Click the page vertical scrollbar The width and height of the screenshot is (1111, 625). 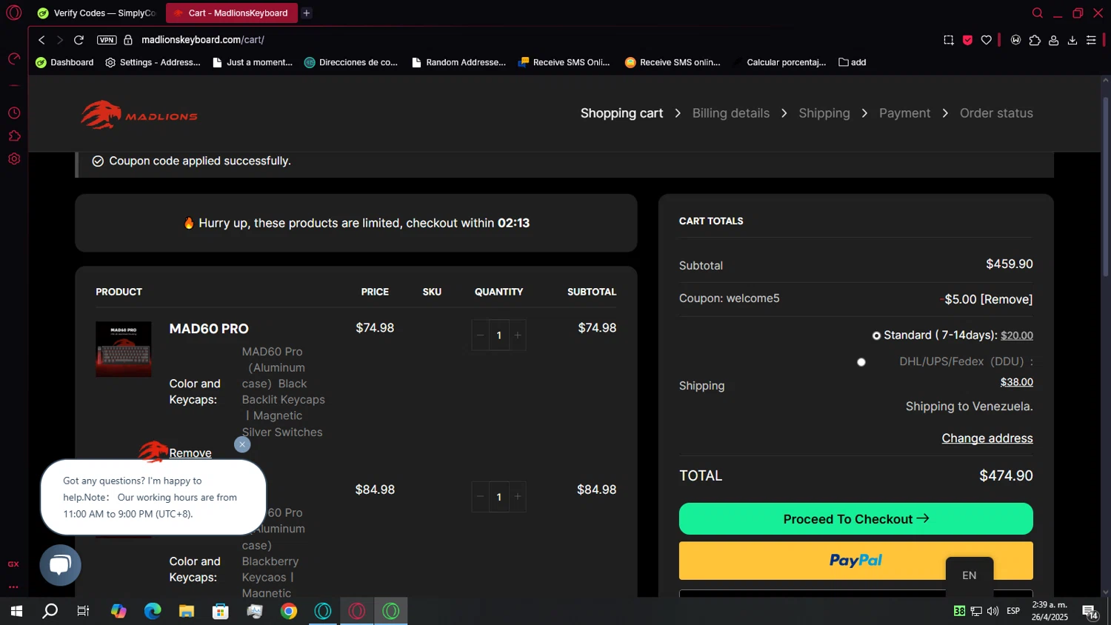(x=1106, y=187)
